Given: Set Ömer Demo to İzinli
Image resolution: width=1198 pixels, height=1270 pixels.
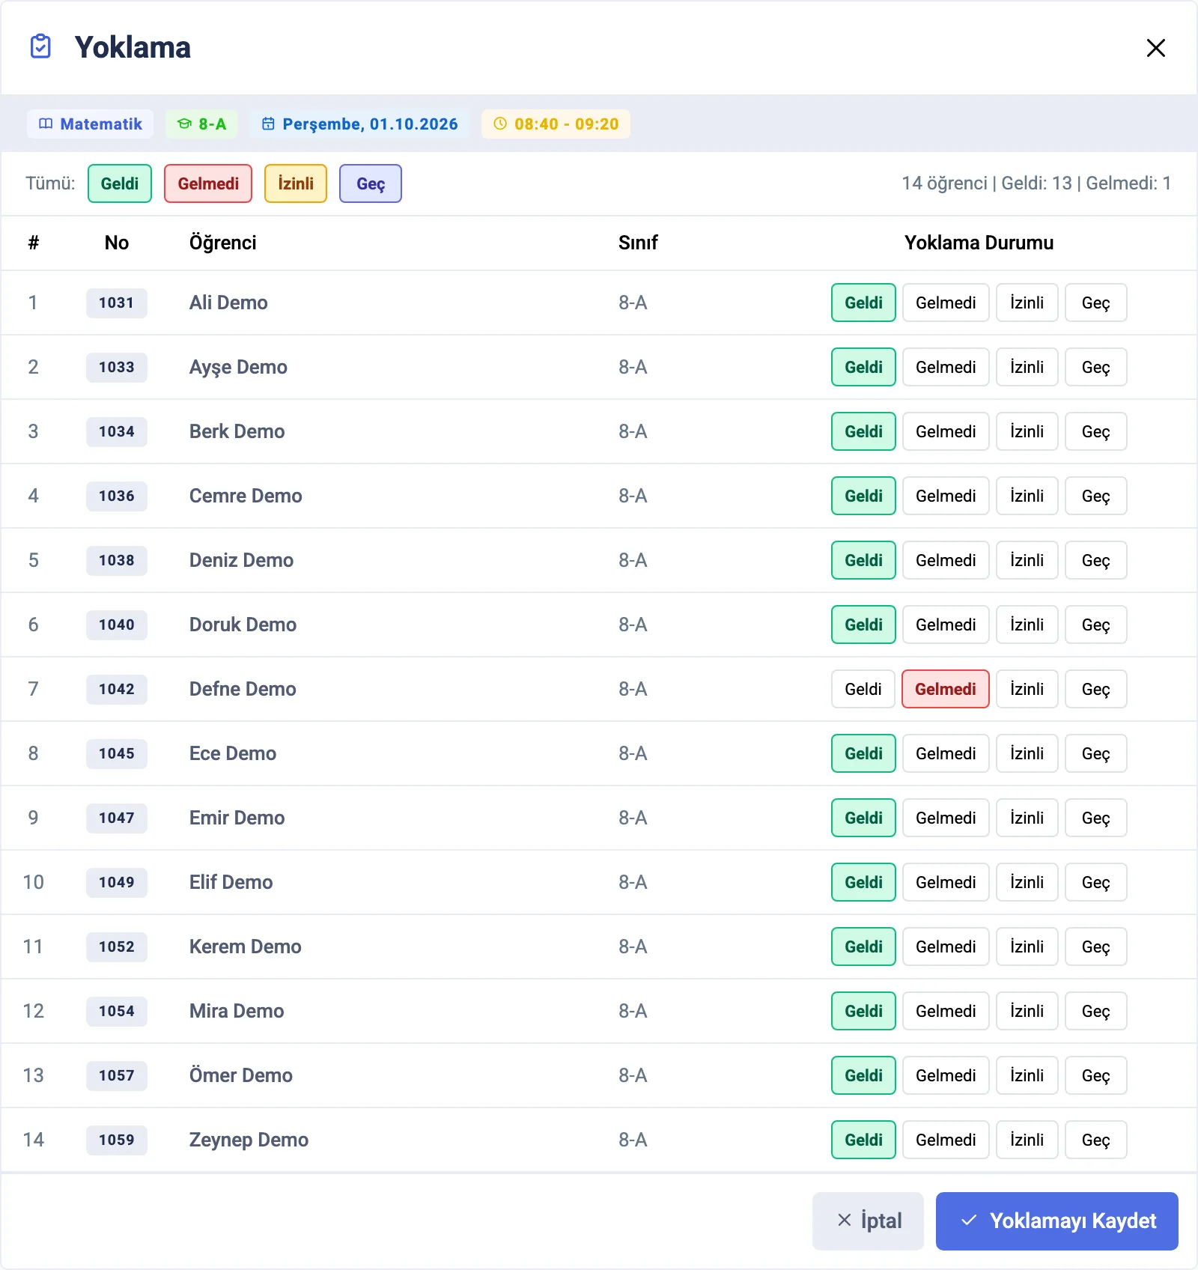Looking at the screenshot, I should [1027, 1075].
